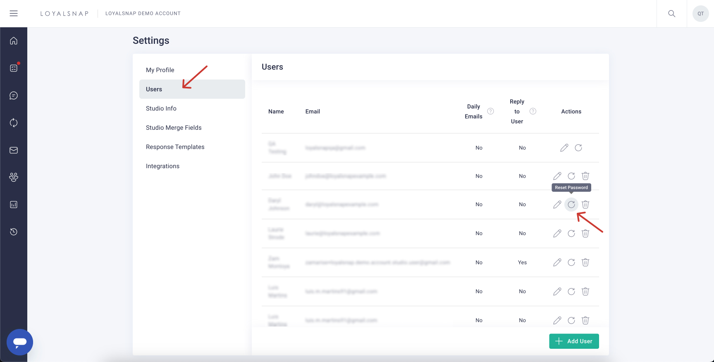Viewport: 714px width, 362px height.
Task: Open the chat bubble icon in the sidebar
Action: pos(14,95)
